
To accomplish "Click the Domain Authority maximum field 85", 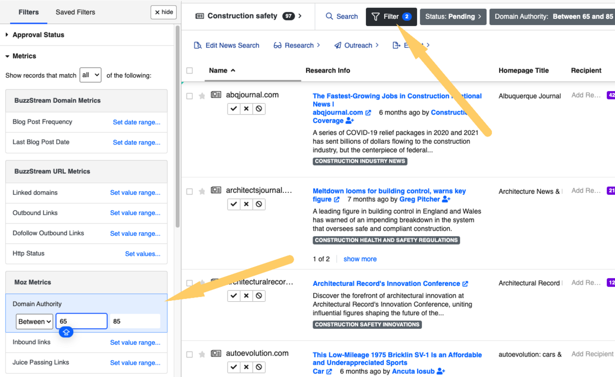I will (x=135, y=321).
